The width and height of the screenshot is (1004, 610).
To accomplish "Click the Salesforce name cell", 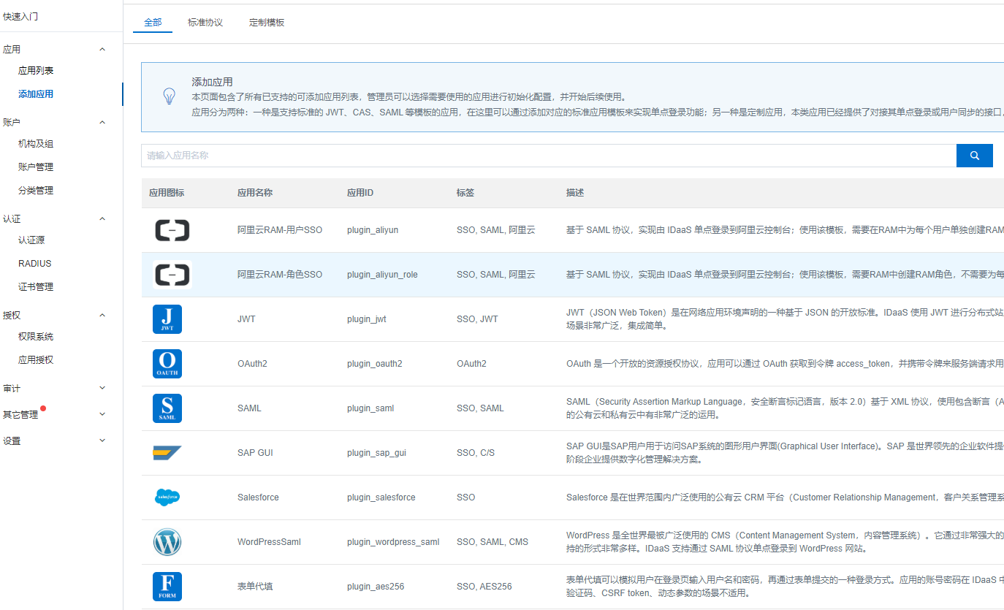I will (x=258, y=497).
